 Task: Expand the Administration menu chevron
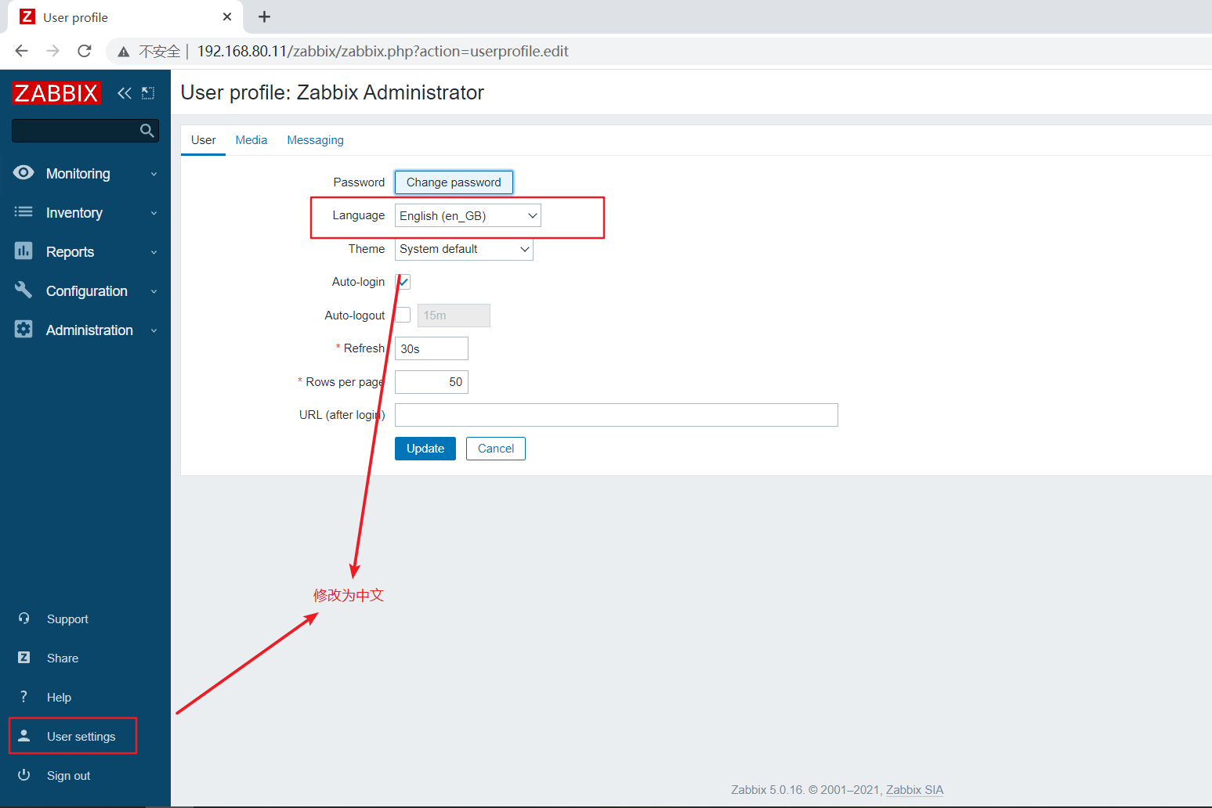click(154, 330)
